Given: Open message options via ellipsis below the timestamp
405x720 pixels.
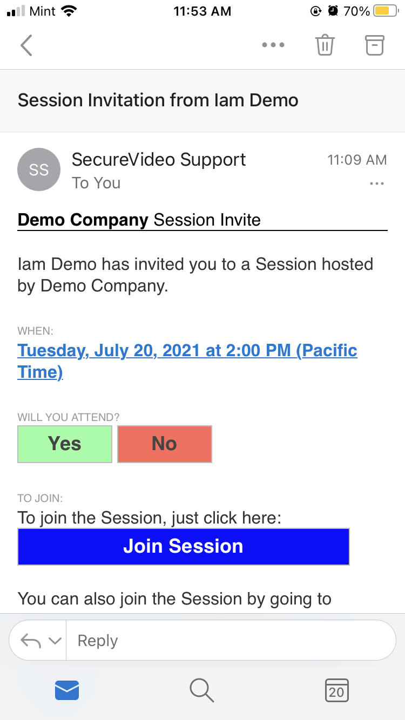Looking at the screenshot, I should [x=376, y=184].
